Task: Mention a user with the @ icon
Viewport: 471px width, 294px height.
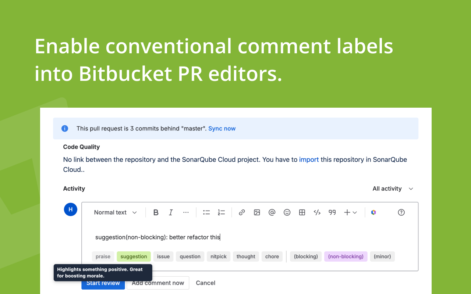Action: (272, 212)
